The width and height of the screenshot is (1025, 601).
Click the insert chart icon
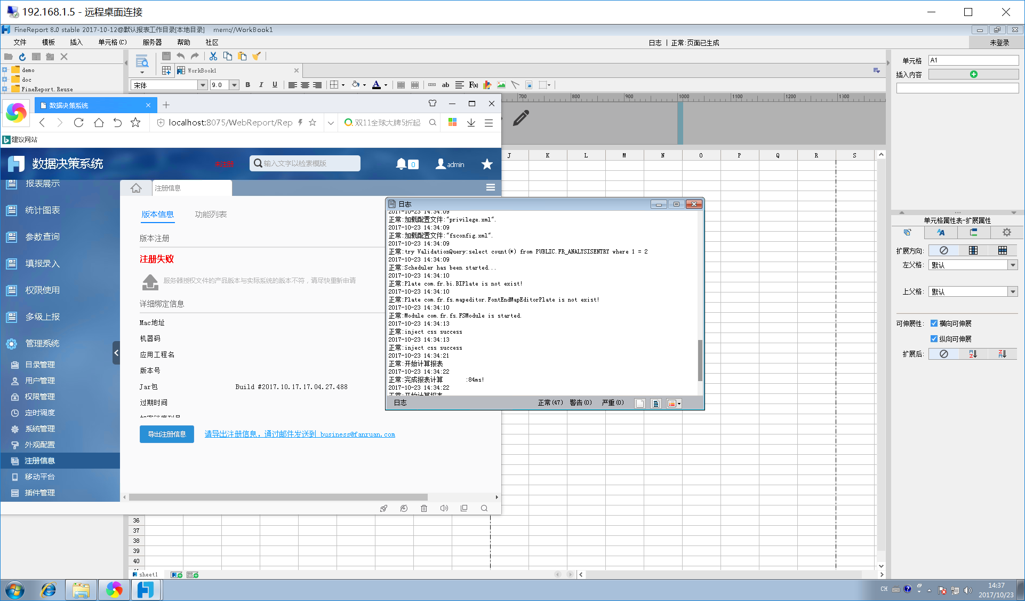pos(487,85)
